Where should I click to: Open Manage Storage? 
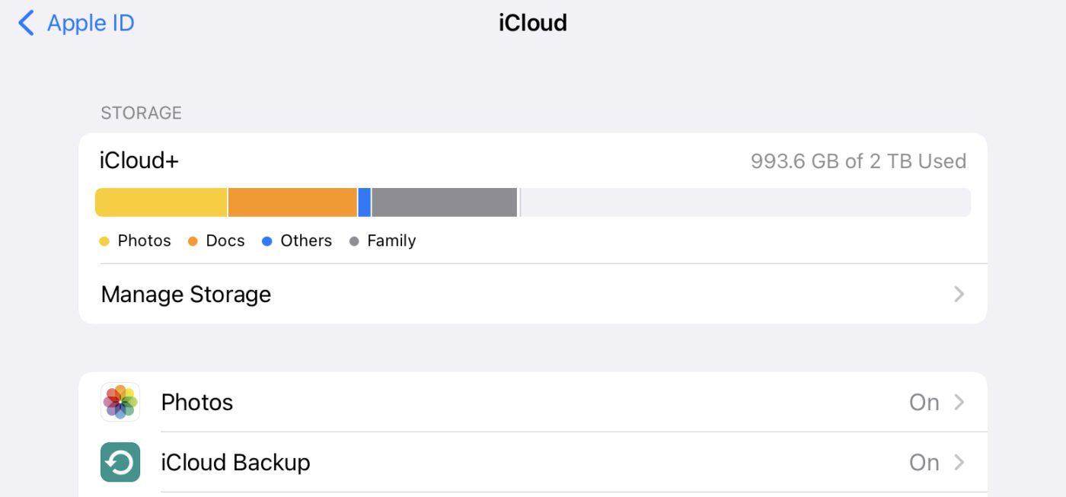click(186, 295)
